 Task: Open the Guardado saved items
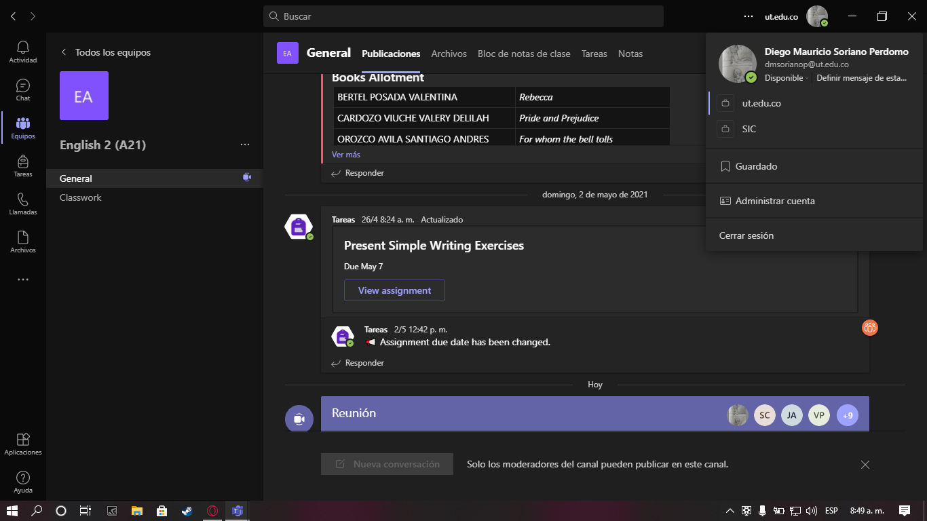pyautogui.click(x=815, y=166)
